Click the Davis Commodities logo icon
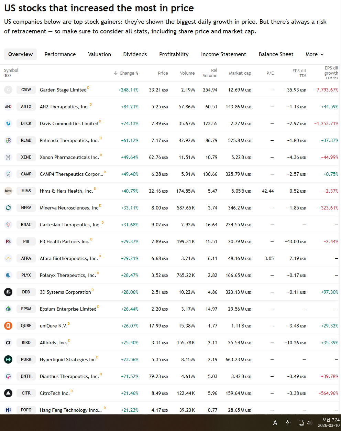The height and width of the screenshot is (431, 341). pos(8,123)
